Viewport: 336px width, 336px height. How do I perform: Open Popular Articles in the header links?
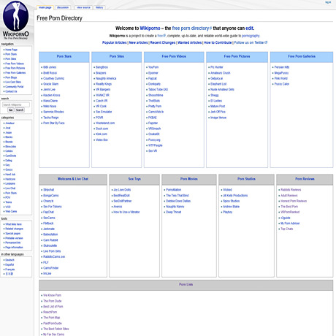(x=114, y=42)
